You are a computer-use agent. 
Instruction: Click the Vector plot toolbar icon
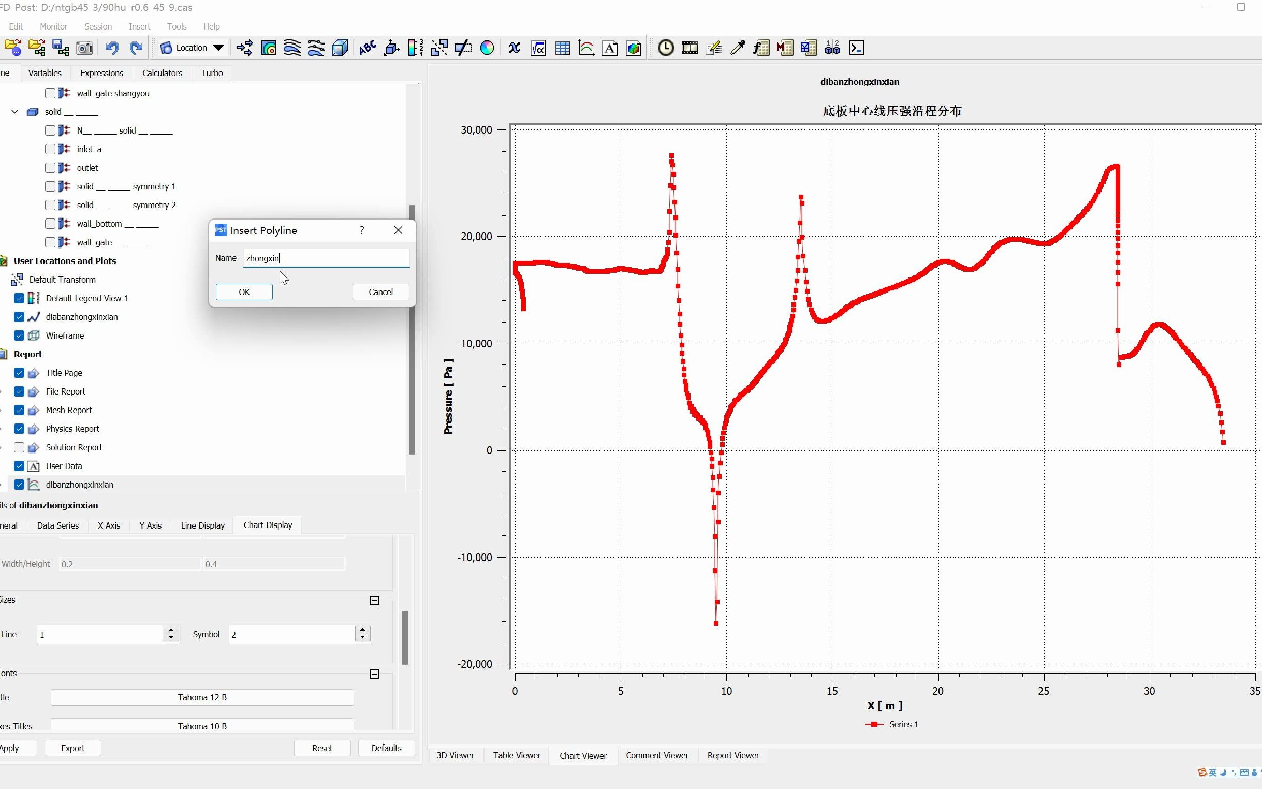click(x=244, y=48)
